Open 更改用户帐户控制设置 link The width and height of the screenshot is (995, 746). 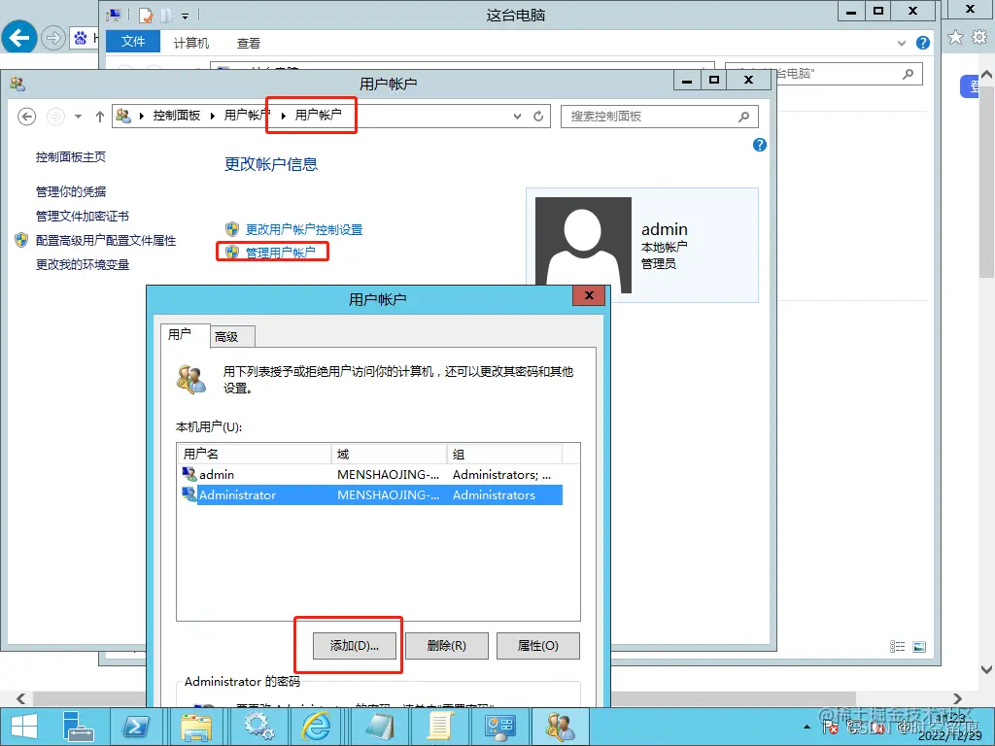point(304,229)
